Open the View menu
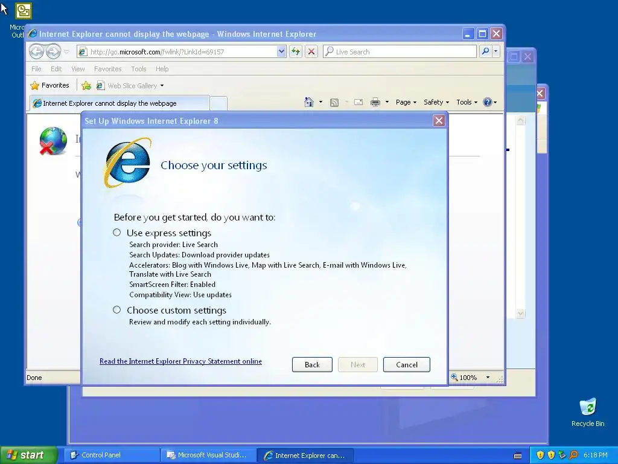The image size is (618, 464). (78, 69)
